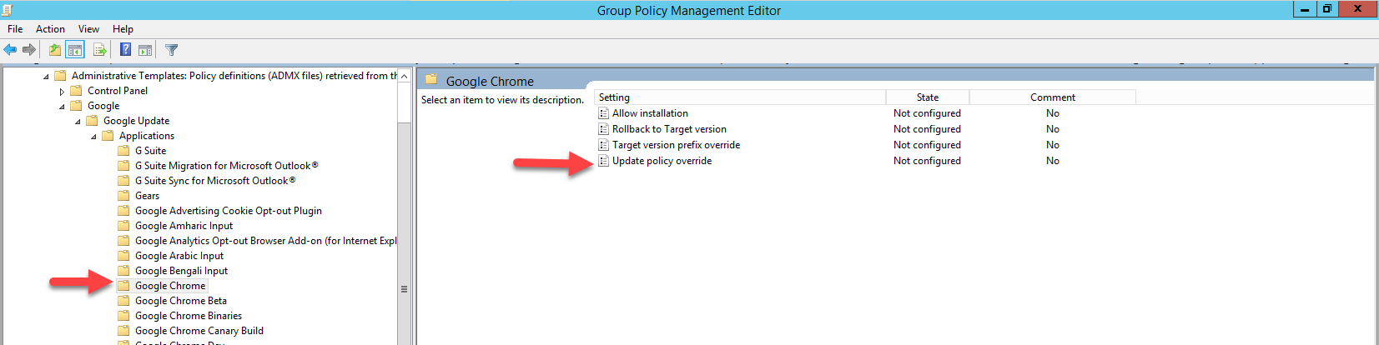This screenshot has width=1379, height=345.
Task: Click the Group Policy Management Editor title bar icon
Action: [x=7, y=9]
